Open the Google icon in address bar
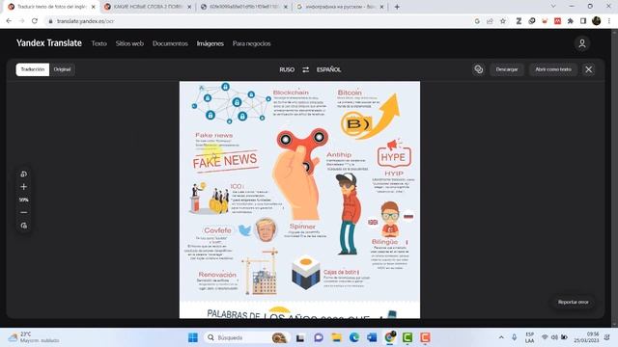 click(x=477, y=21)
